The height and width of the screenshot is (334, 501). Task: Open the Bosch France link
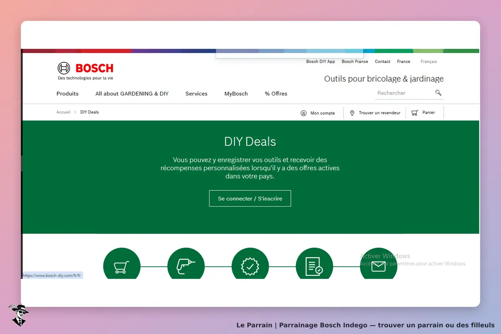click(355, 61)
